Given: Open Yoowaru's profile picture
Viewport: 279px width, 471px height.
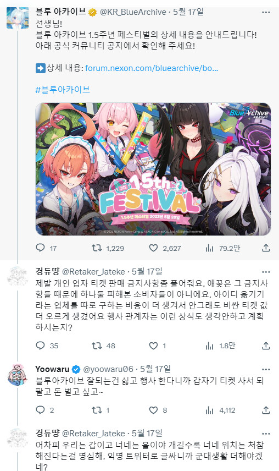Looking at the screenshot, I should pyautogui.click(x=18, y=375).
